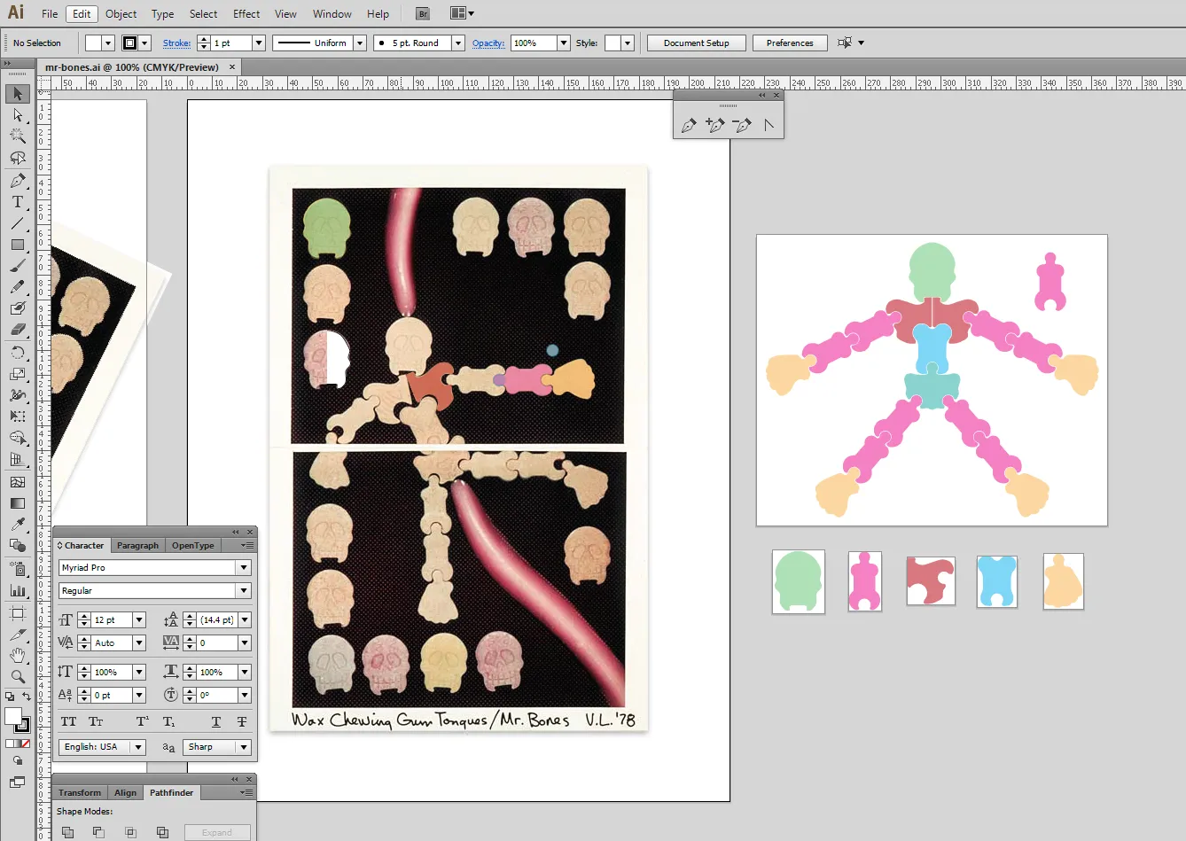Pick the Paintbrush tool
Image resolution: width=1186 pixels, height=841 pixels.
pos(18,266)
